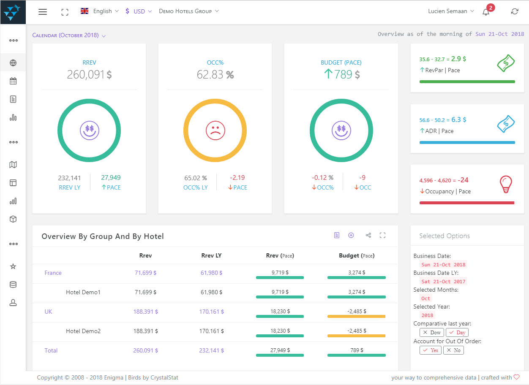This screenshot has width=529, height=385.
Task: Click the UK group link
Action: (49, 312)
